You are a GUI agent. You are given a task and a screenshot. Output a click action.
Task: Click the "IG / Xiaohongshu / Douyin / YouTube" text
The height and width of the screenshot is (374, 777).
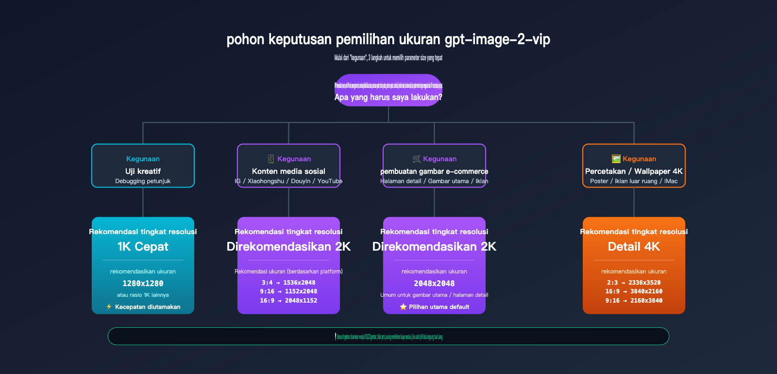[288, 181]
